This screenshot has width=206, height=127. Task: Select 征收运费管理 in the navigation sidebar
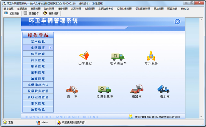coord(38,97)
